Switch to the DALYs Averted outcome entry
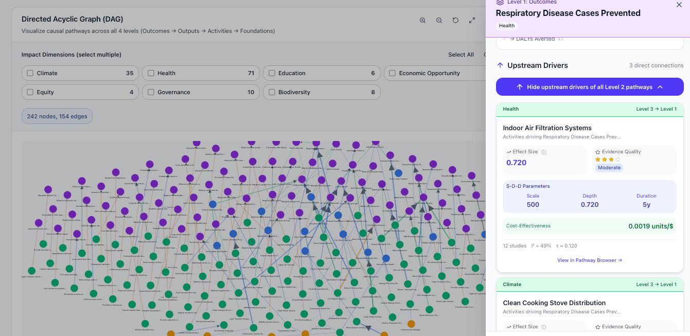This screenshot has height=336, width=690. tap(536, 39)
